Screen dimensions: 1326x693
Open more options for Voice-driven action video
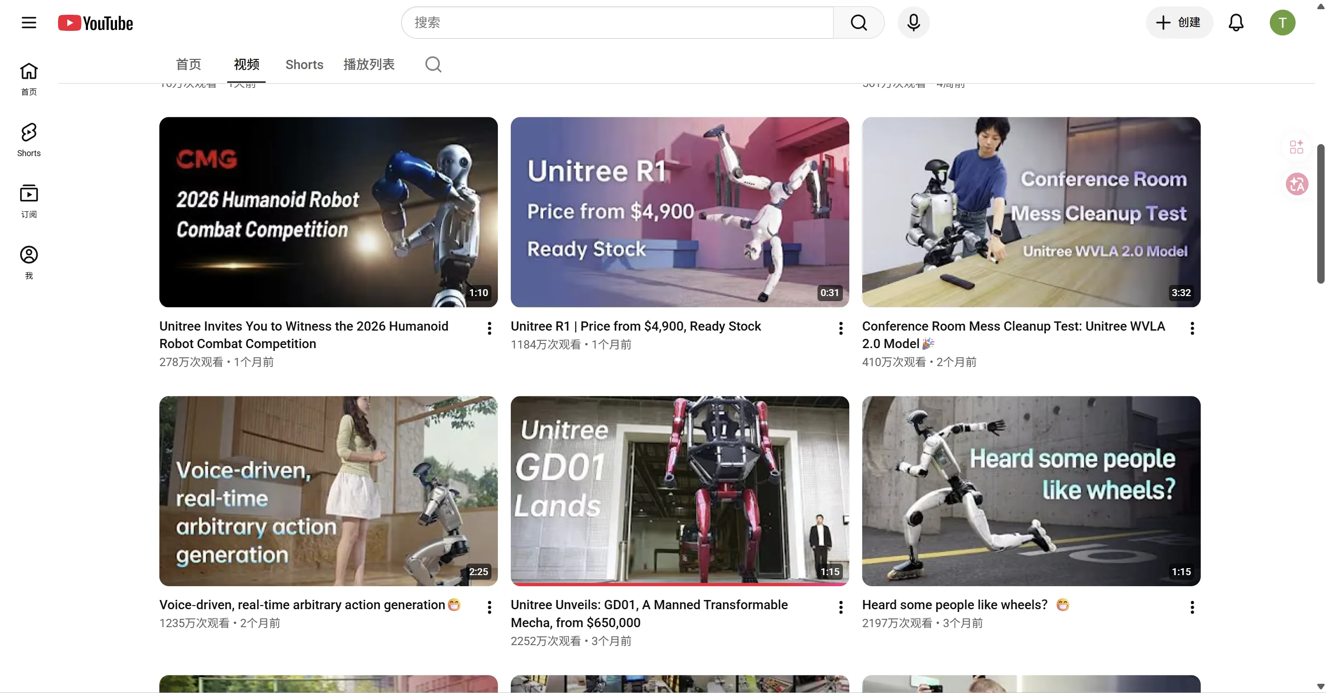click(489, 607)
